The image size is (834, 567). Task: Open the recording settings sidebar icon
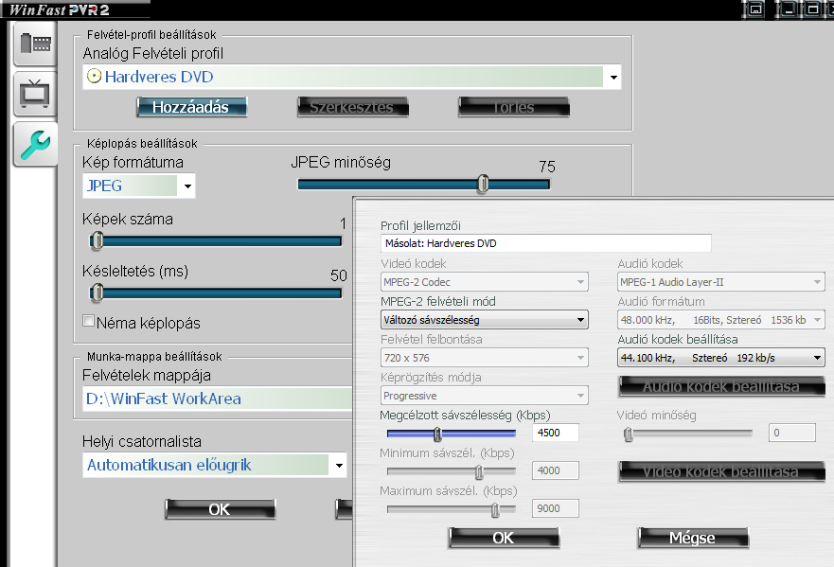35,44
